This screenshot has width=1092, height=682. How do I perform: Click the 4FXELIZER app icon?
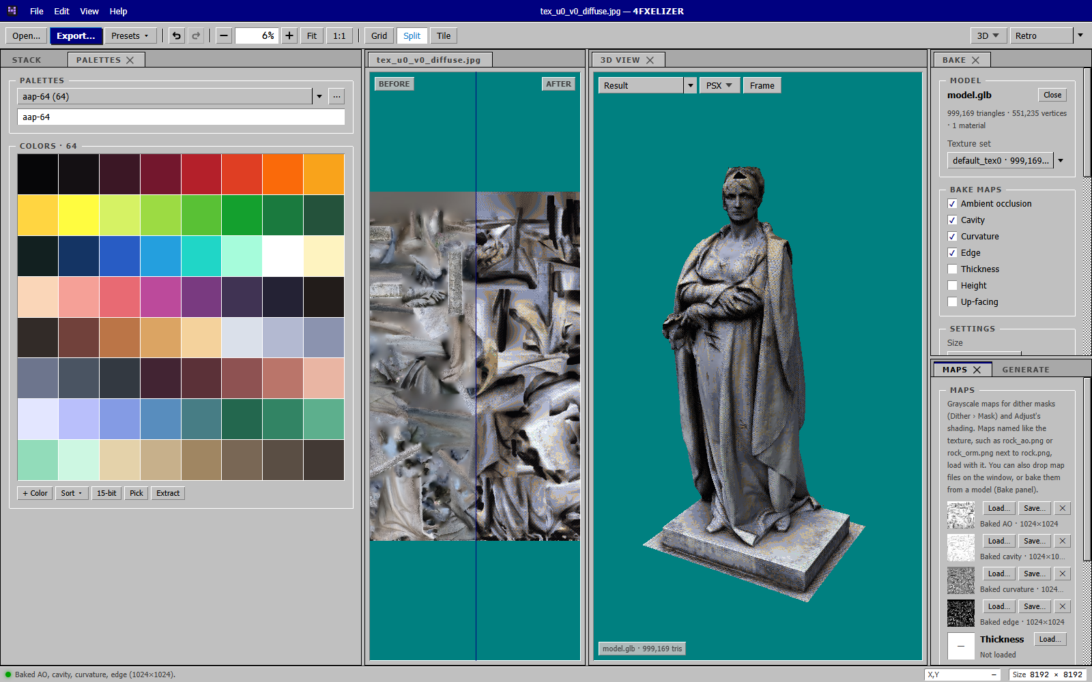pos(12,11)
